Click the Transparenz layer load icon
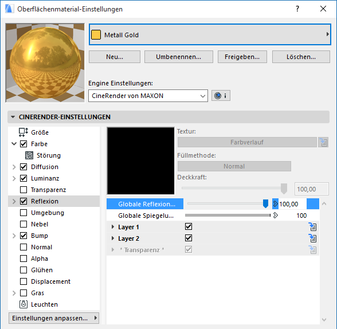 (312, 250)
